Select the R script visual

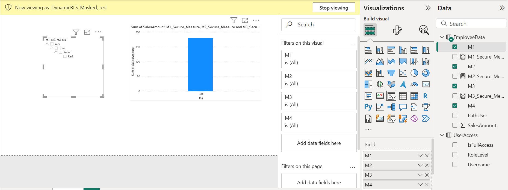tap(426, 96)
